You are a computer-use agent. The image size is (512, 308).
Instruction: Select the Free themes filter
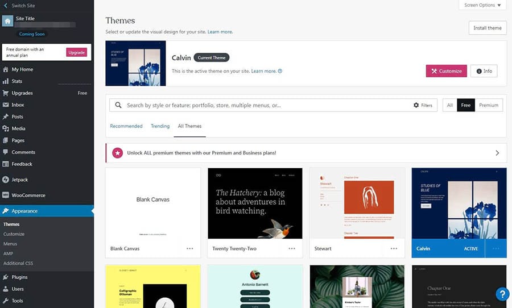[x=466, y=105]
